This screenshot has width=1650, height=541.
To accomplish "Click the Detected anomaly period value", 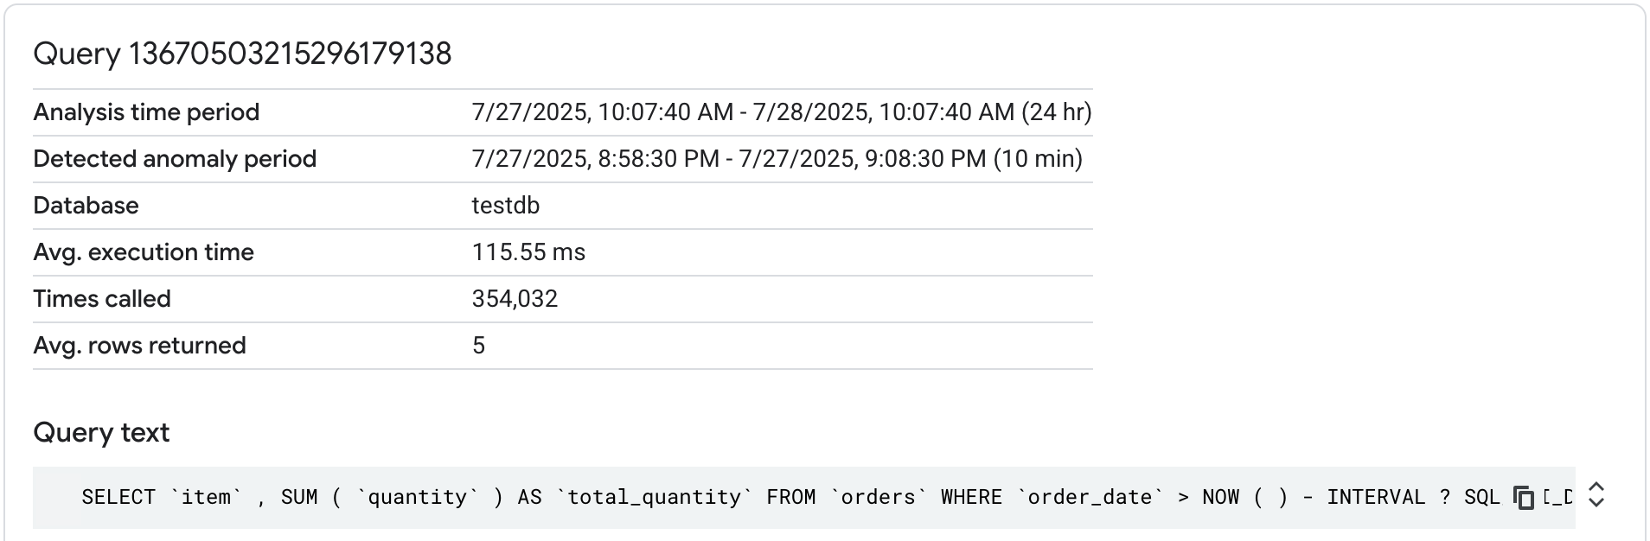I will 777,158.
